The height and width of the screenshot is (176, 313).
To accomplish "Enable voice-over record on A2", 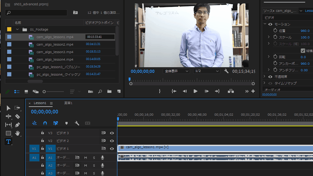I will [x=102, y=165].
